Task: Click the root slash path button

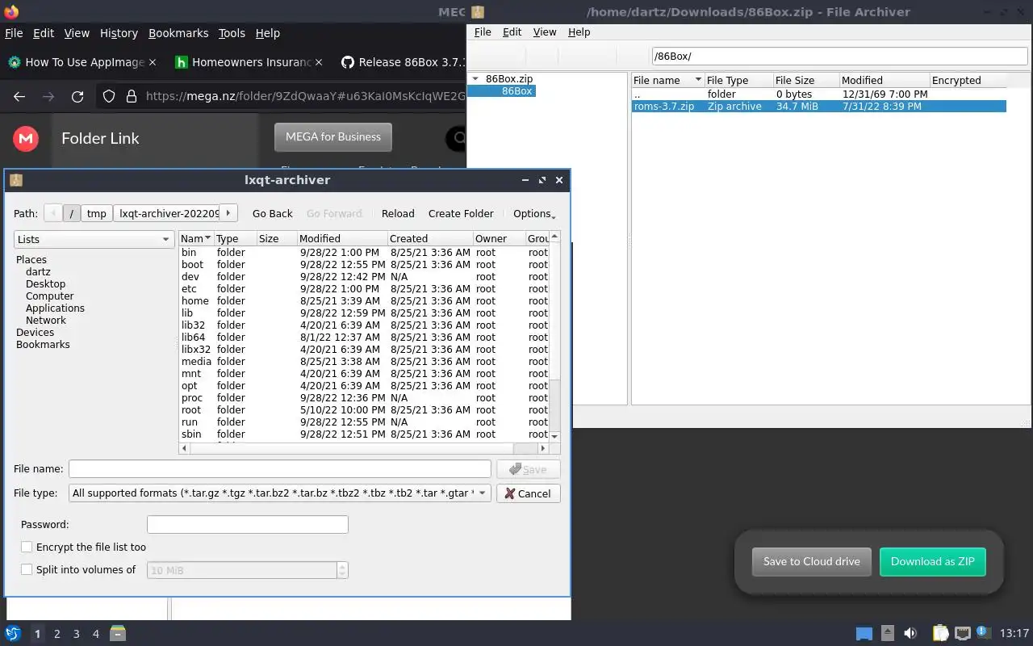Action: click(x=72, y=213)
